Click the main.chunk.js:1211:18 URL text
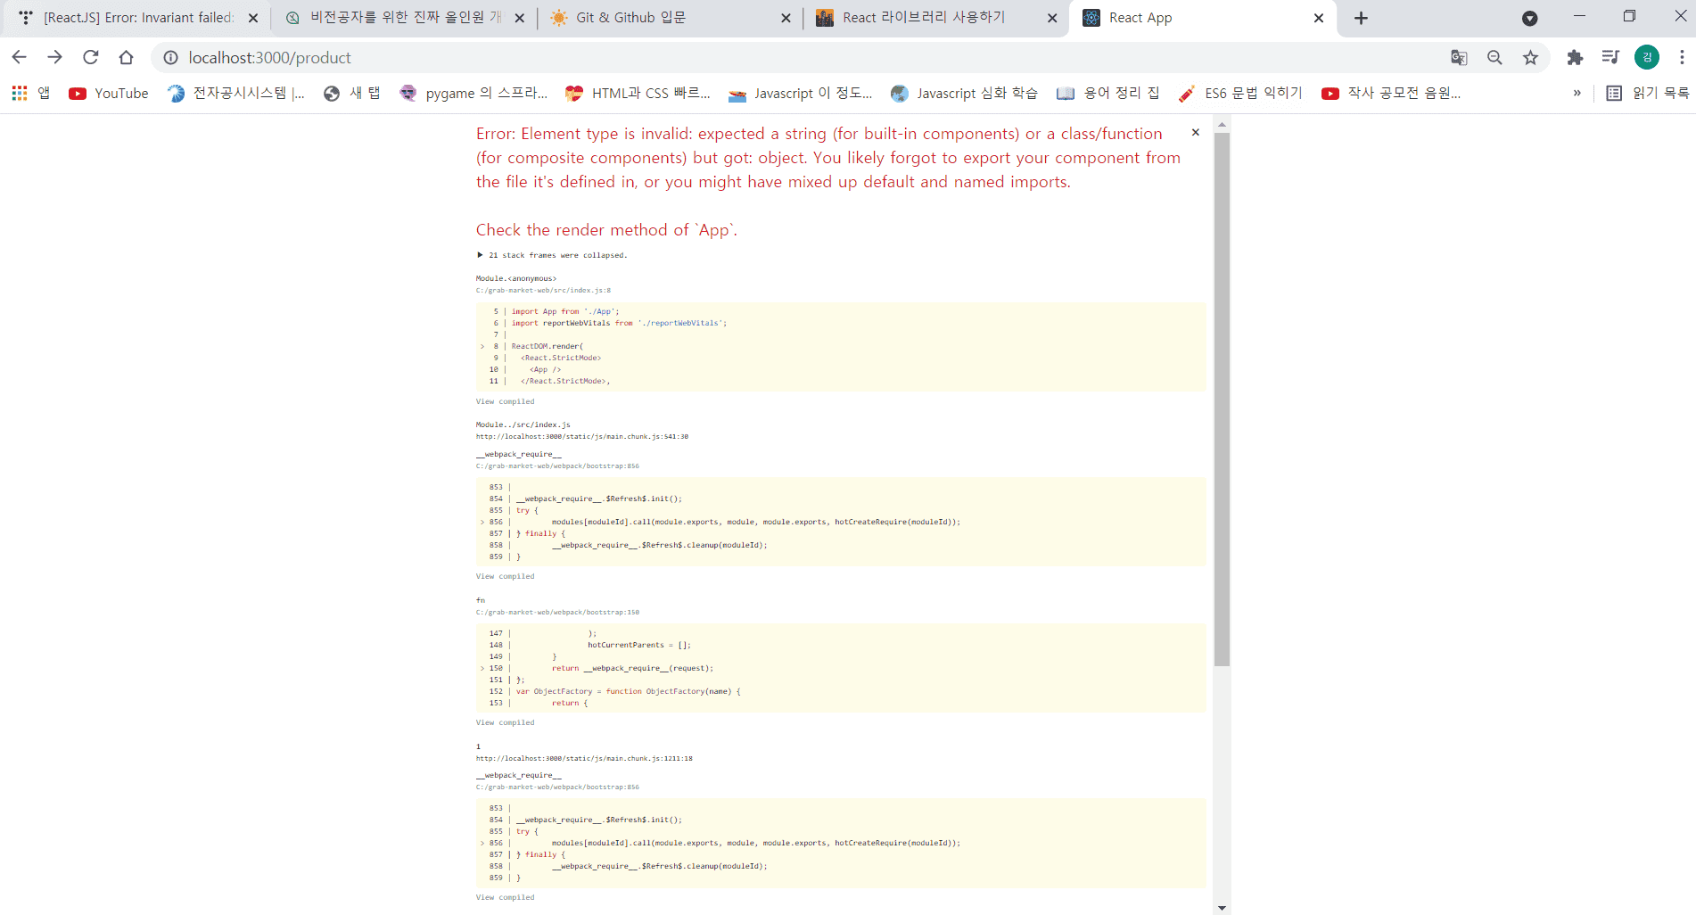 [x=584, y=759]
